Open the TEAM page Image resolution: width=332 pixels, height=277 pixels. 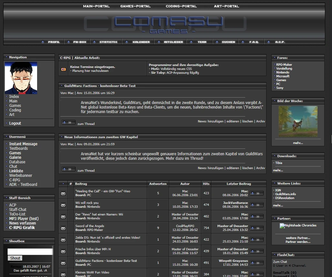[202, 42]
